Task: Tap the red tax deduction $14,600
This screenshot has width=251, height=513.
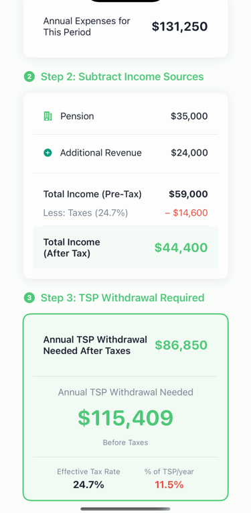Action: click(186, 213)
